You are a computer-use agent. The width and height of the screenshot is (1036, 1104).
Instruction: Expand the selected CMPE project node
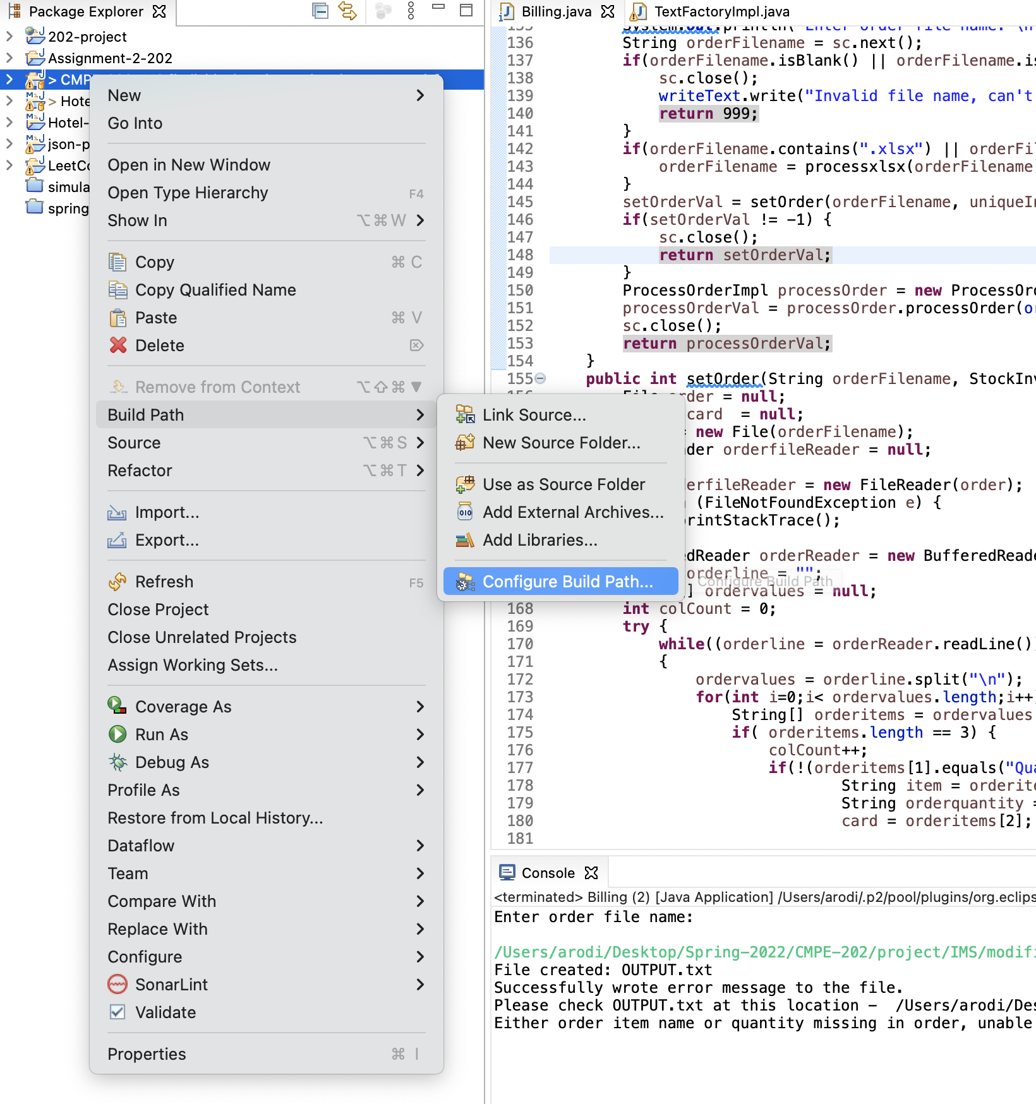(9, 79)
